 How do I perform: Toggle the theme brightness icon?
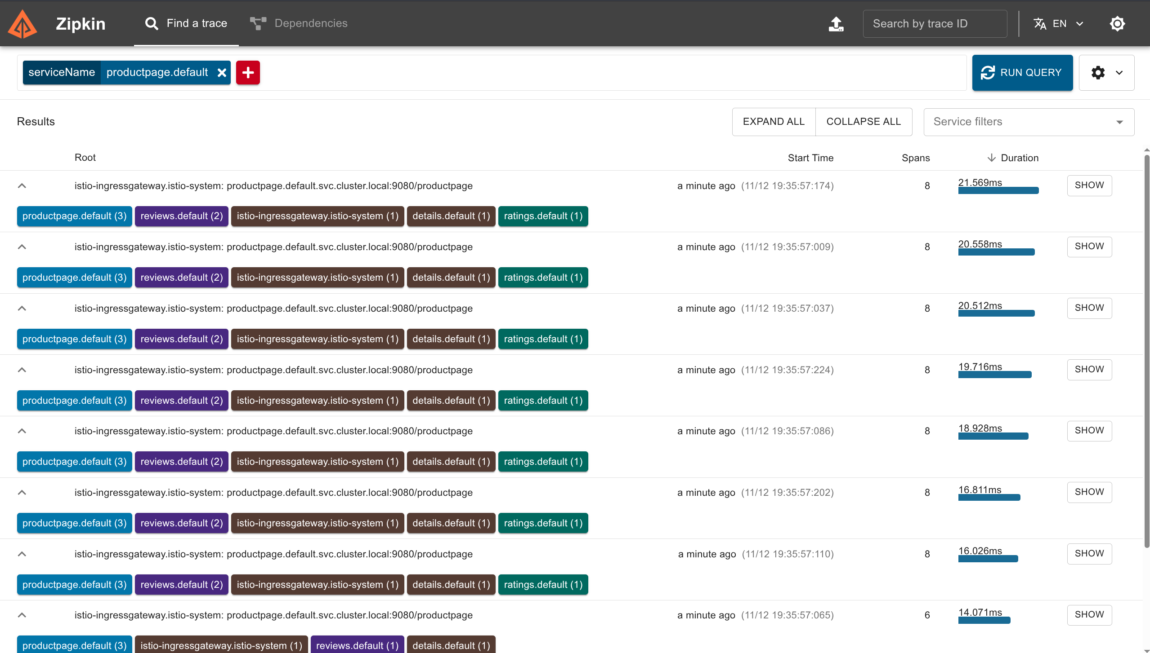[x=1117, y=24]
